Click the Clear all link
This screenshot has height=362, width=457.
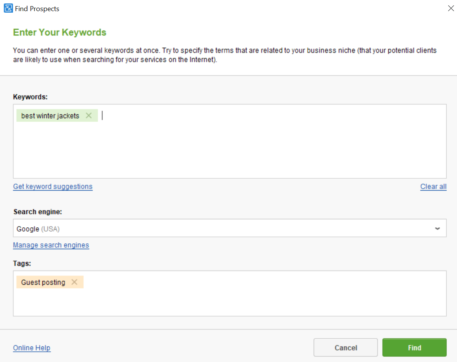(433, 187)
